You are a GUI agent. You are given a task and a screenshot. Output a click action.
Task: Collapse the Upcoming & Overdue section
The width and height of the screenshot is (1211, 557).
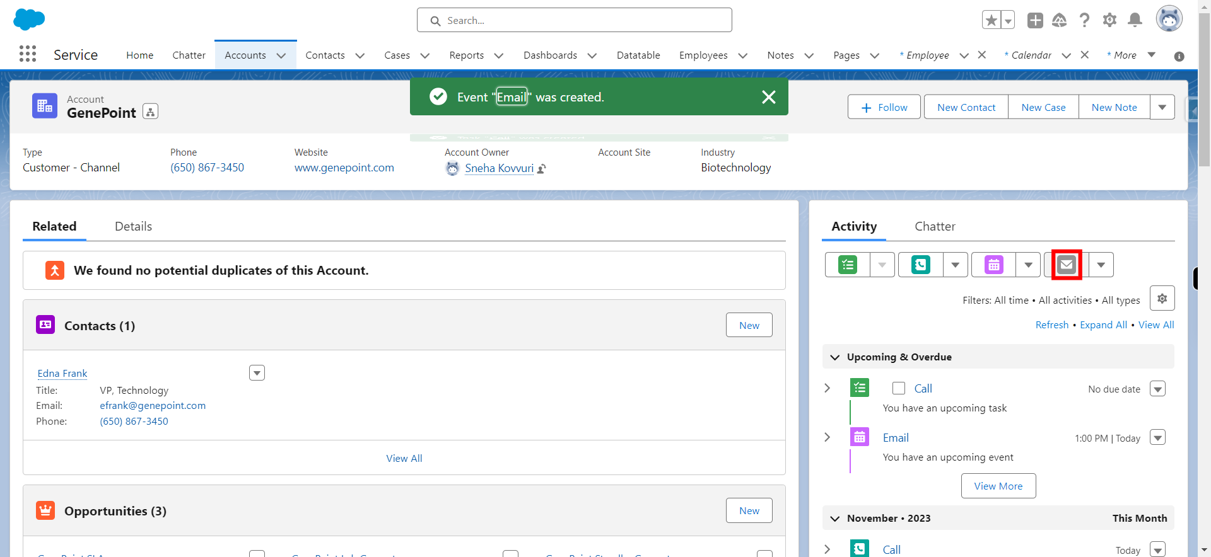point(835,357)
